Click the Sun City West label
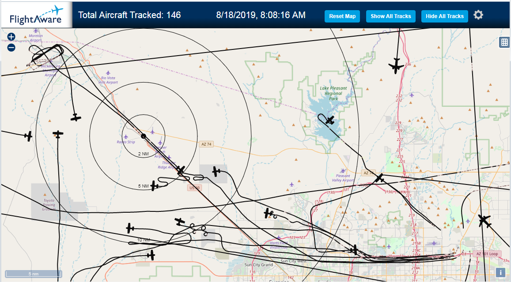511x282 pixels. tap(293, 261)
